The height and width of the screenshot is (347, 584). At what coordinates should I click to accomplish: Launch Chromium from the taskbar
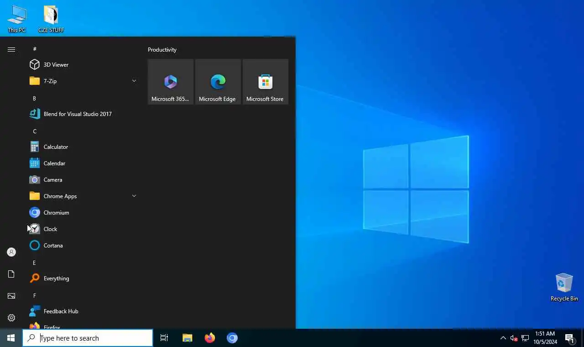[x=232, y=338]
